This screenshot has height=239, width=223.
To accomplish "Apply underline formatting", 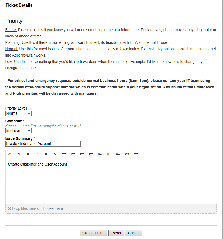I will click(46, 154).
